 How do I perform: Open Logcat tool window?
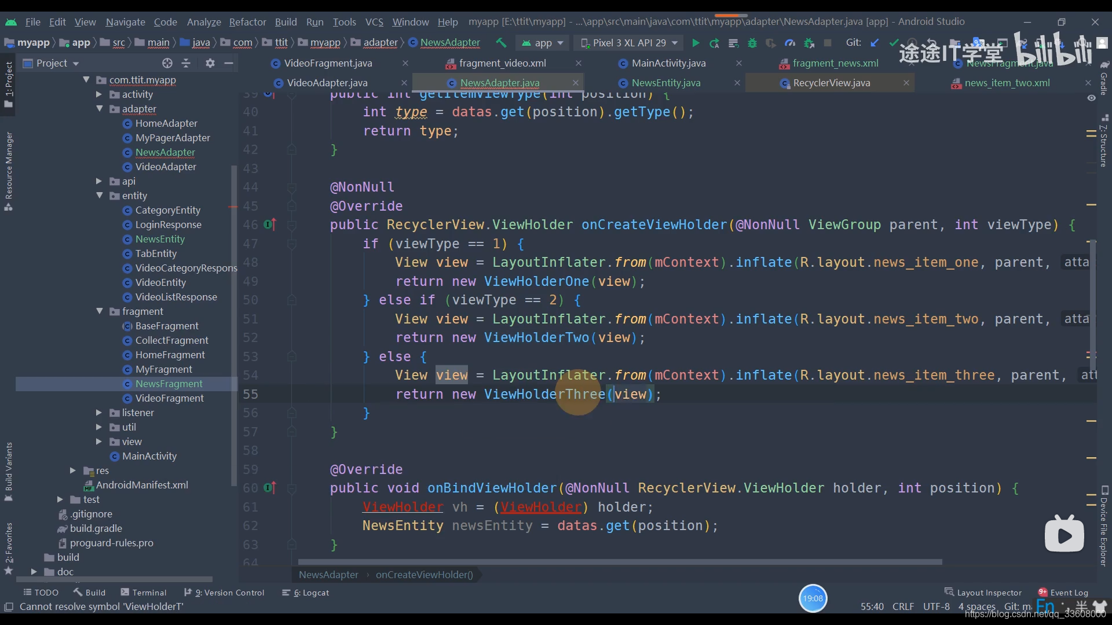coord(305,593)
